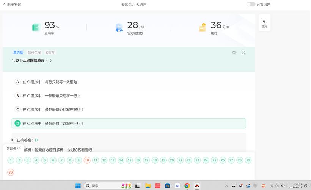
Task: Expand hidden system tray icons chevron
Action: tap(226, 186)
